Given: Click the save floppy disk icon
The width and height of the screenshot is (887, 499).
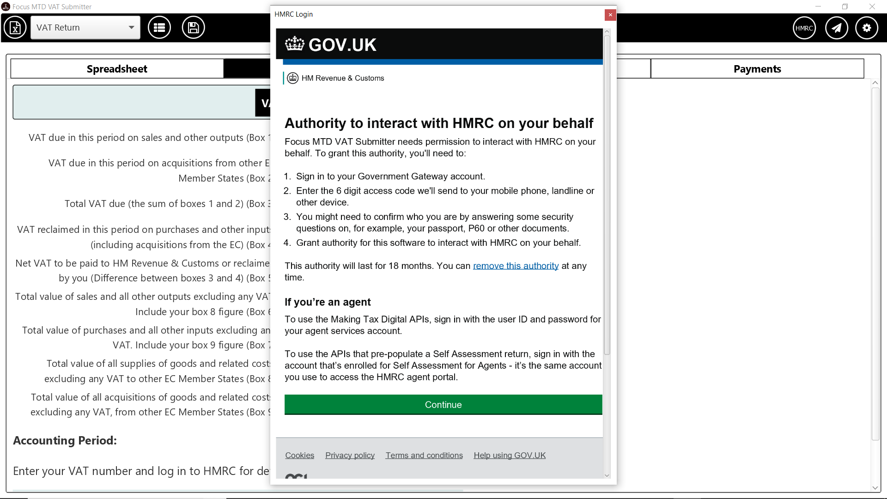Looking at the screenshot, I should tap(194, 28).
